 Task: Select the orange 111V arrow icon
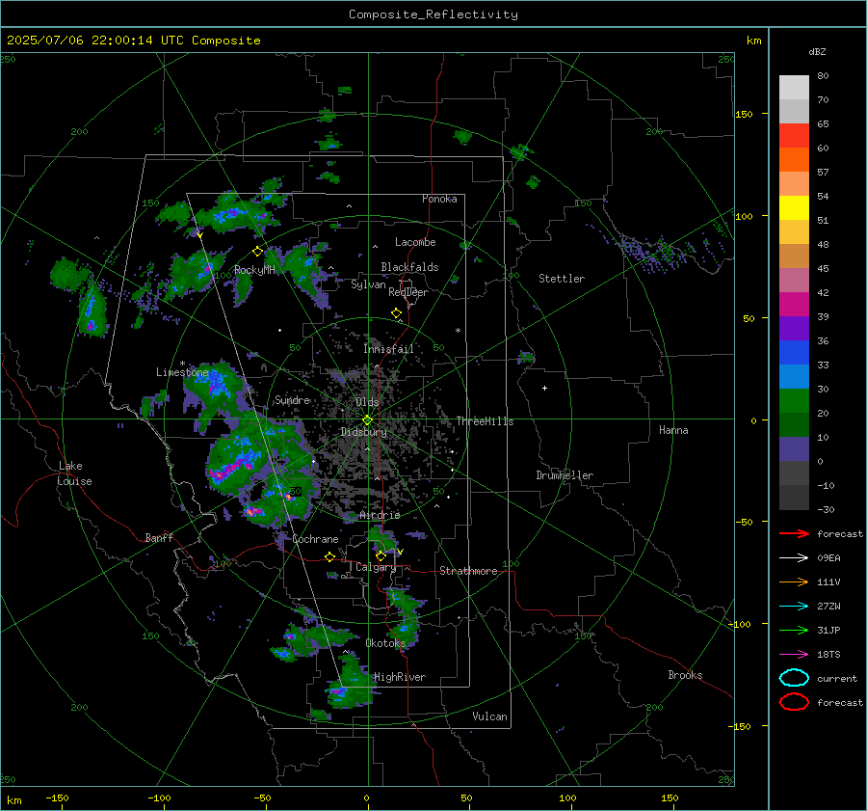(794, 581)
